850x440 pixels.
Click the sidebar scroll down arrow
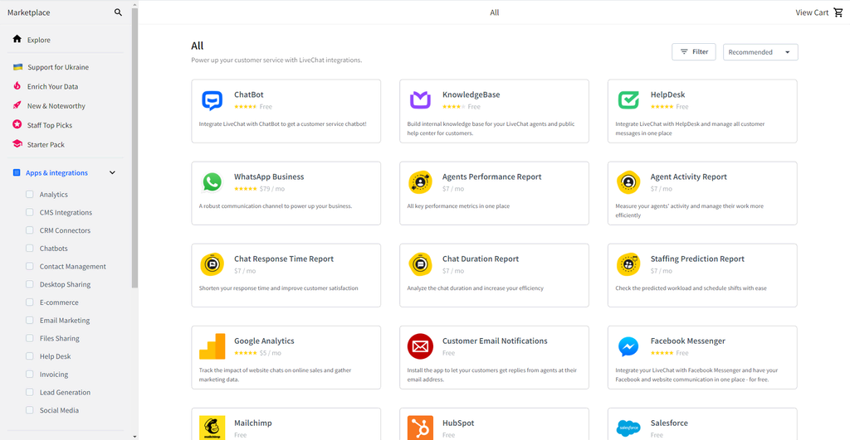[x=134, y=436]
